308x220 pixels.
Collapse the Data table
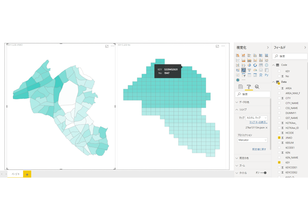[x=273, y=82]
